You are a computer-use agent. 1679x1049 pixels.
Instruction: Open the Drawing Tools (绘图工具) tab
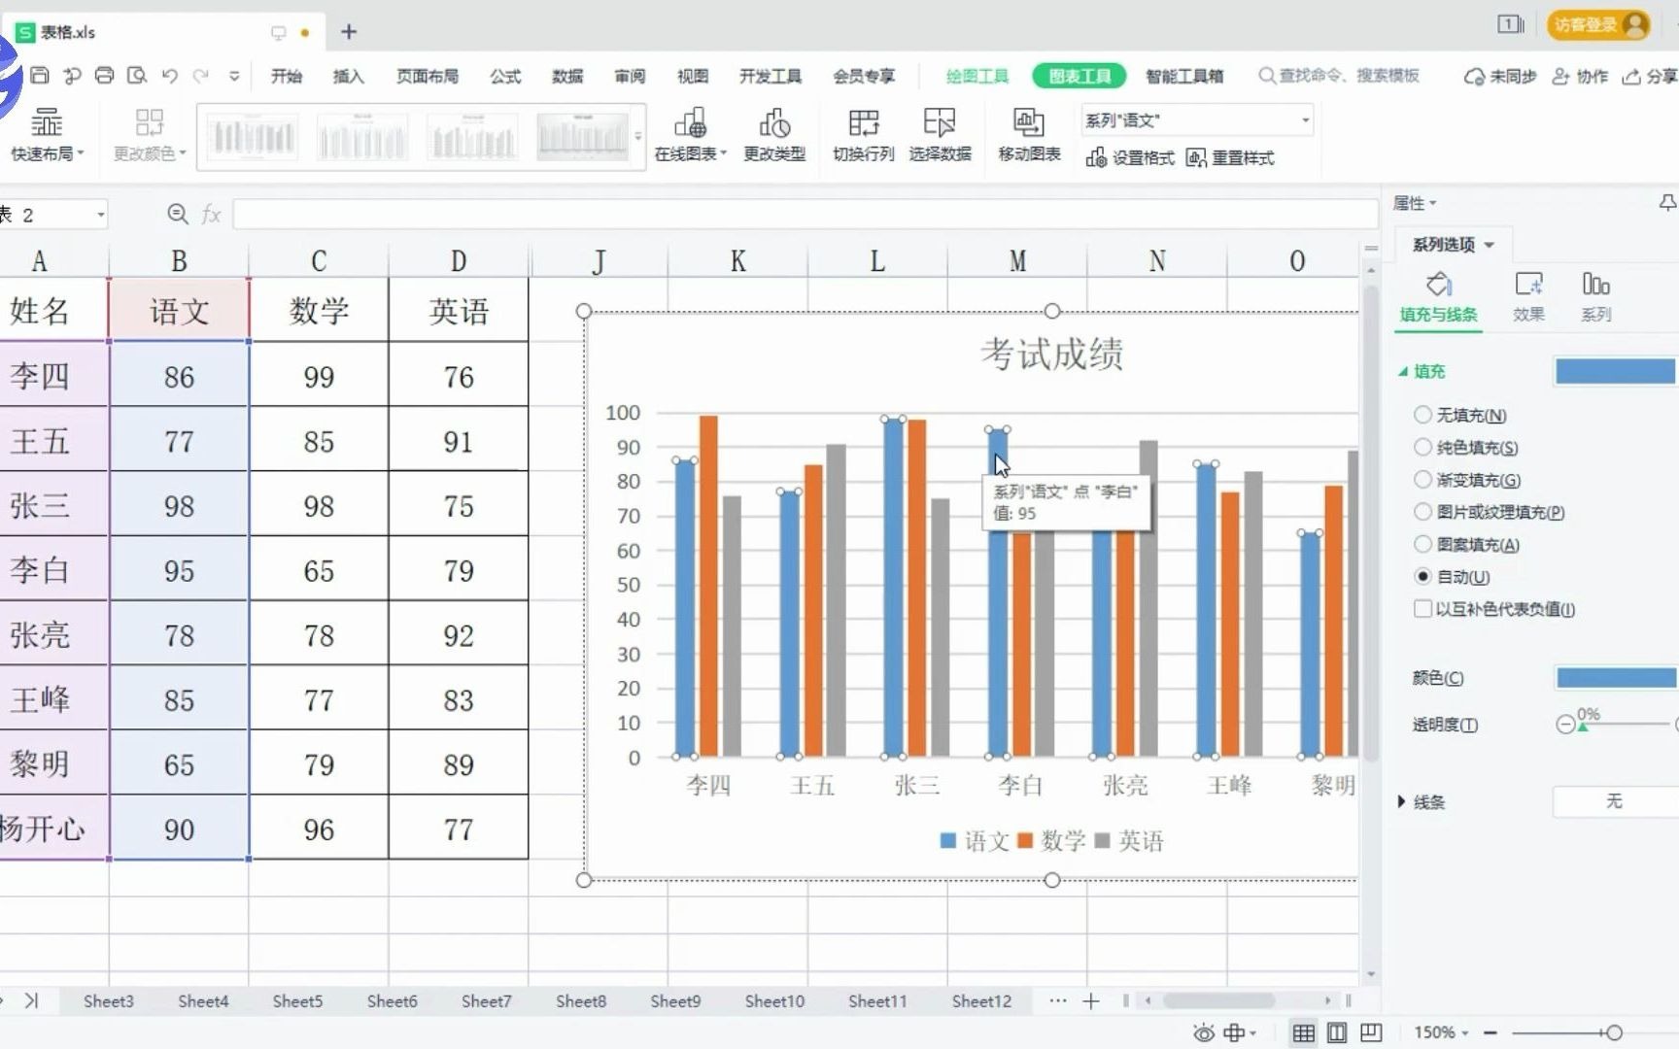click(x=977, y=76)
